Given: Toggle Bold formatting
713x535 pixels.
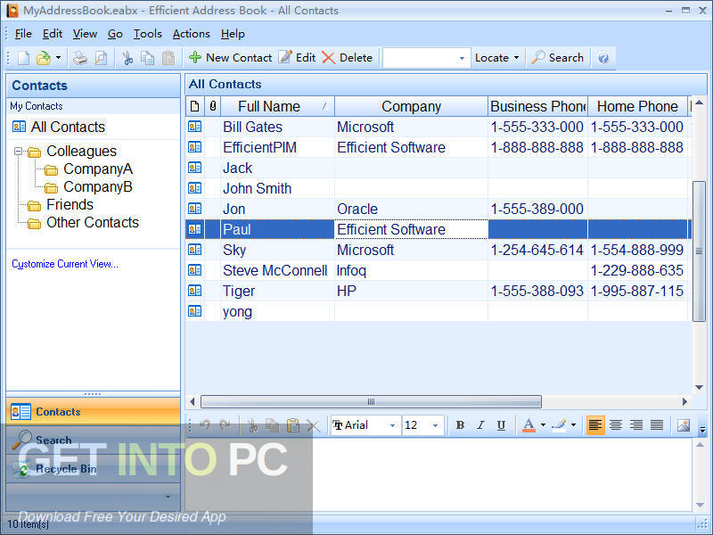Looking at the screenshot, I should pos(460,425).
